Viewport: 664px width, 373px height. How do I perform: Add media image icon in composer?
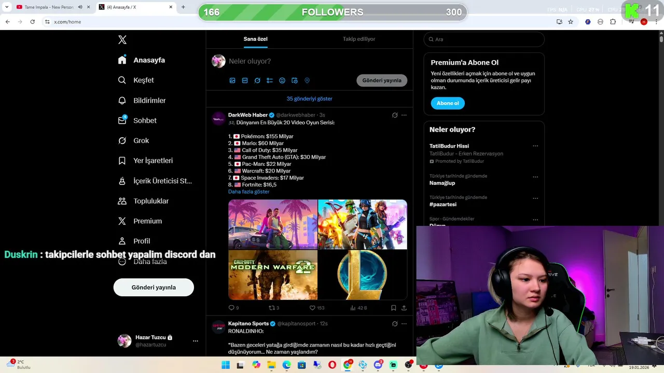point(232,80)
